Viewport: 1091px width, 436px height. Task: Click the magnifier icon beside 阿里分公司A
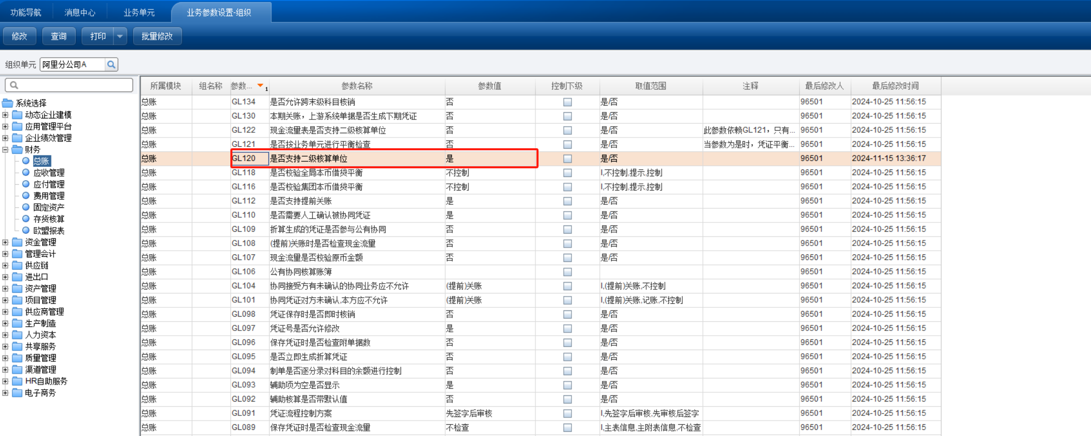point(111,64)
